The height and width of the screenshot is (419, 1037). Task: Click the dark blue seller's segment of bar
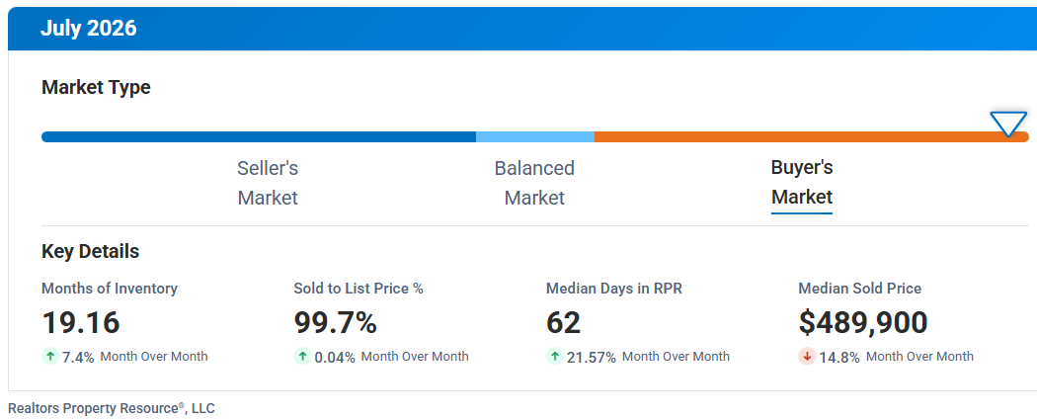tap(259, 137)
